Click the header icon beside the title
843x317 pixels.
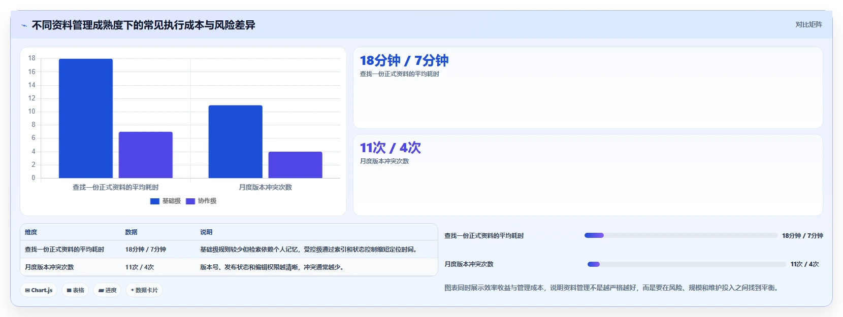coord(24,25)
